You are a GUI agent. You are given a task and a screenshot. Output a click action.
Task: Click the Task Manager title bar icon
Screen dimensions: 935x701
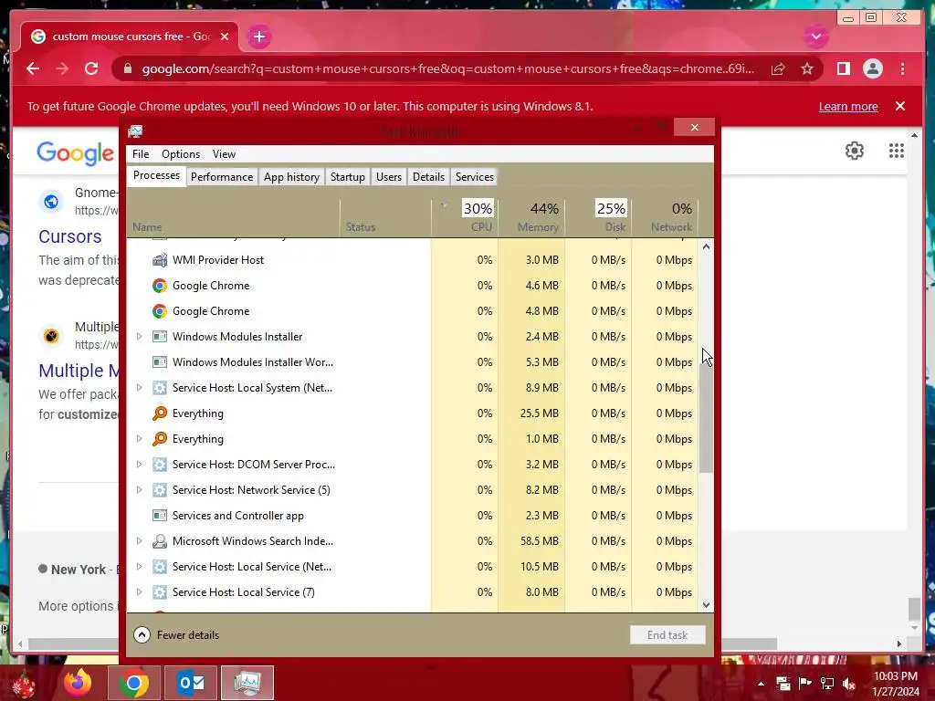[x=135, y=131]
